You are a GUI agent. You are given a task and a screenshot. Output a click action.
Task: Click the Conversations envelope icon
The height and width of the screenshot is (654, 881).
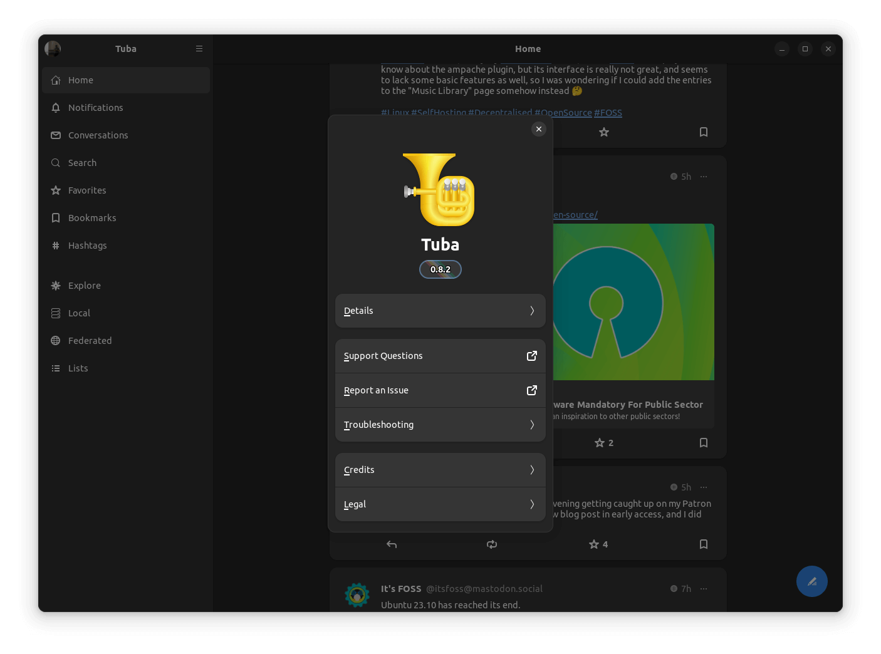click(56, 135)
